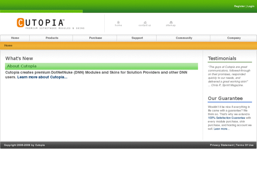Open the Community menu

184,38
